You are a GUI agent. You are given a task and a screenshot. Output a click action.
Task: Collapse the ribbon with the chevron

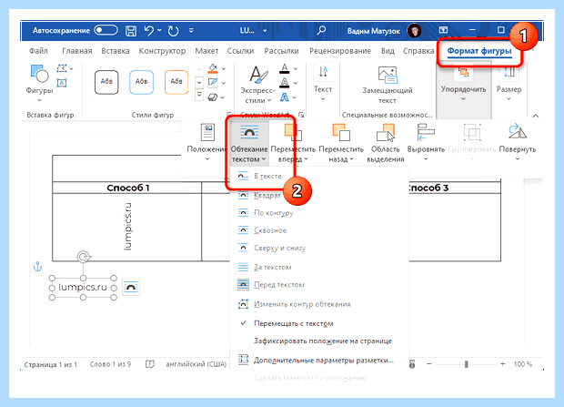tap(536, 116)
